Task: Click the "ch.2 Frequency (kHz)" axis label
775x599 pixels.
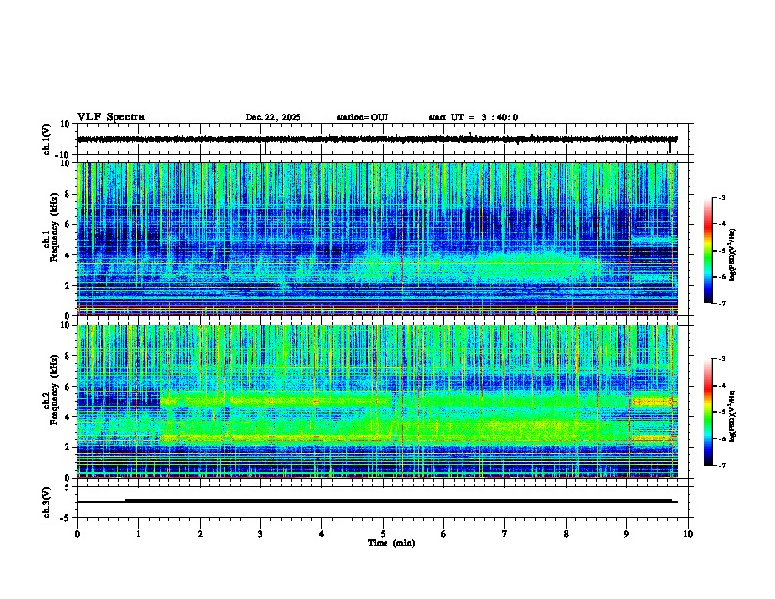Action: tap(53, 390)
